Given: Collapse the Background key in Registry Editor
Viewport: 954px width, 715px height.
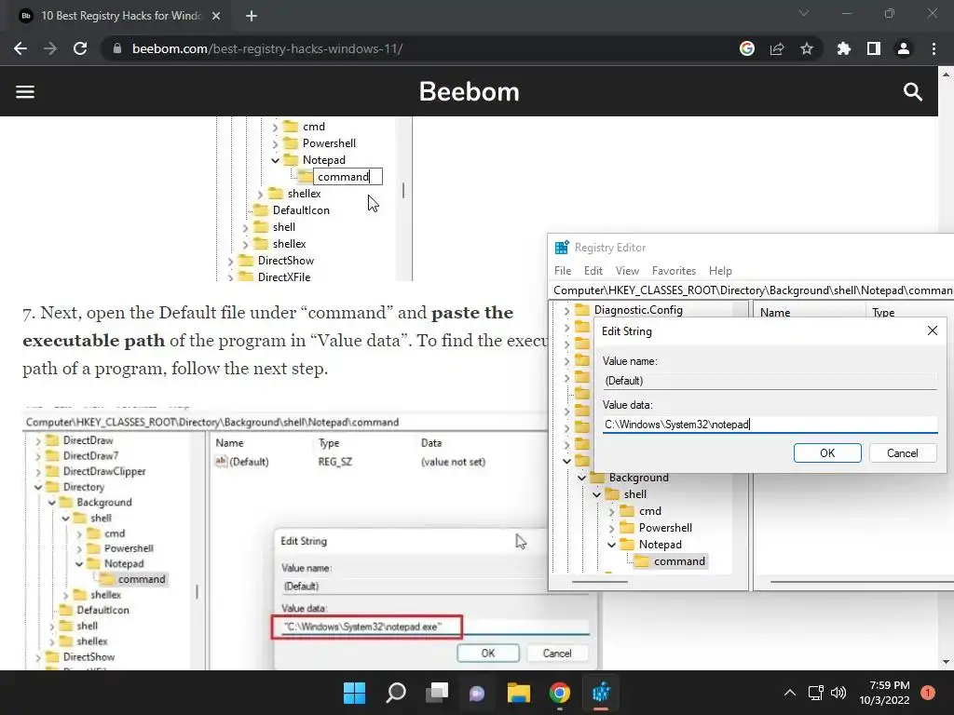Looking at the screenshot, I should tap(581, 478).
